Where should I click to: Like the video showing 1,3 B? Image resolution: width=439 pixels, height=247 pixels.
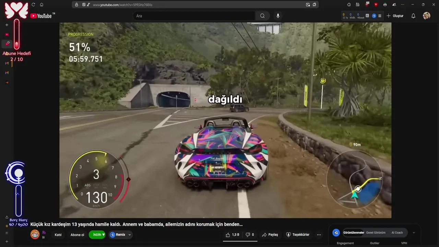(x=233, y=235)
